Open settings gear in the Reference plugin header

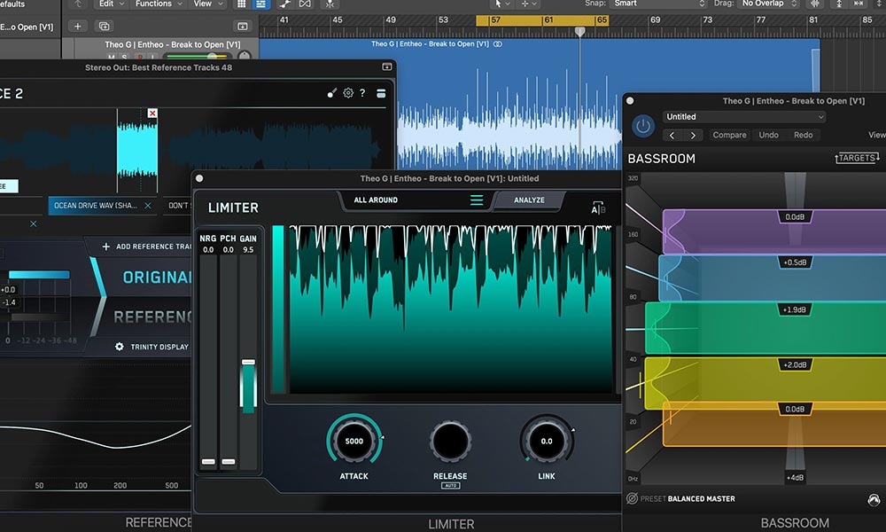pos(348,92)
